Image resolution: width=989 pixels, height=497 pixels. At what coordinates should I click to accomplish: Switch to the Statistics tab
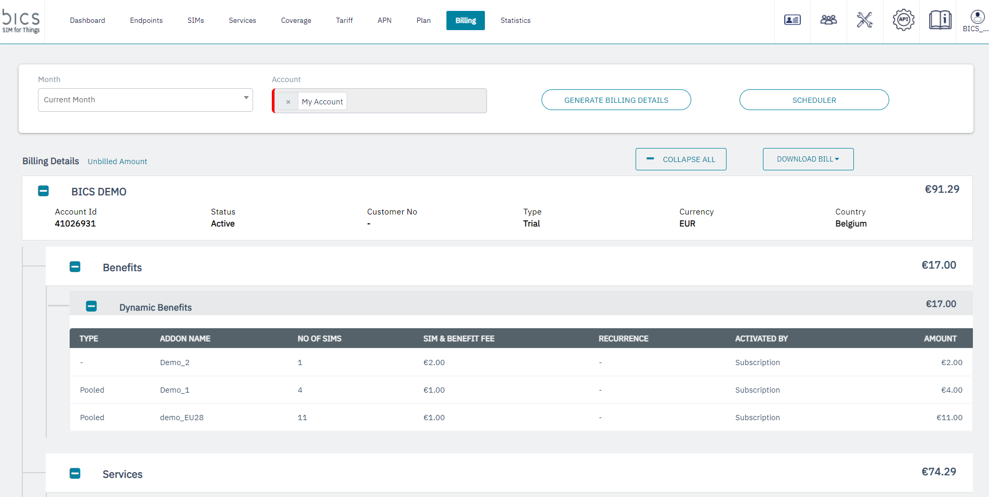coord(515,20)
